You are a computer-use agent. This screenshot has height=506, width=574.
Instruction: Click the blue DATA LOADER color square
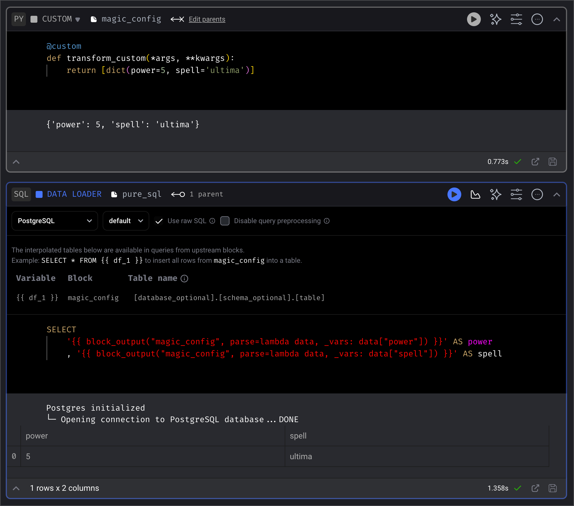[39, 194]
